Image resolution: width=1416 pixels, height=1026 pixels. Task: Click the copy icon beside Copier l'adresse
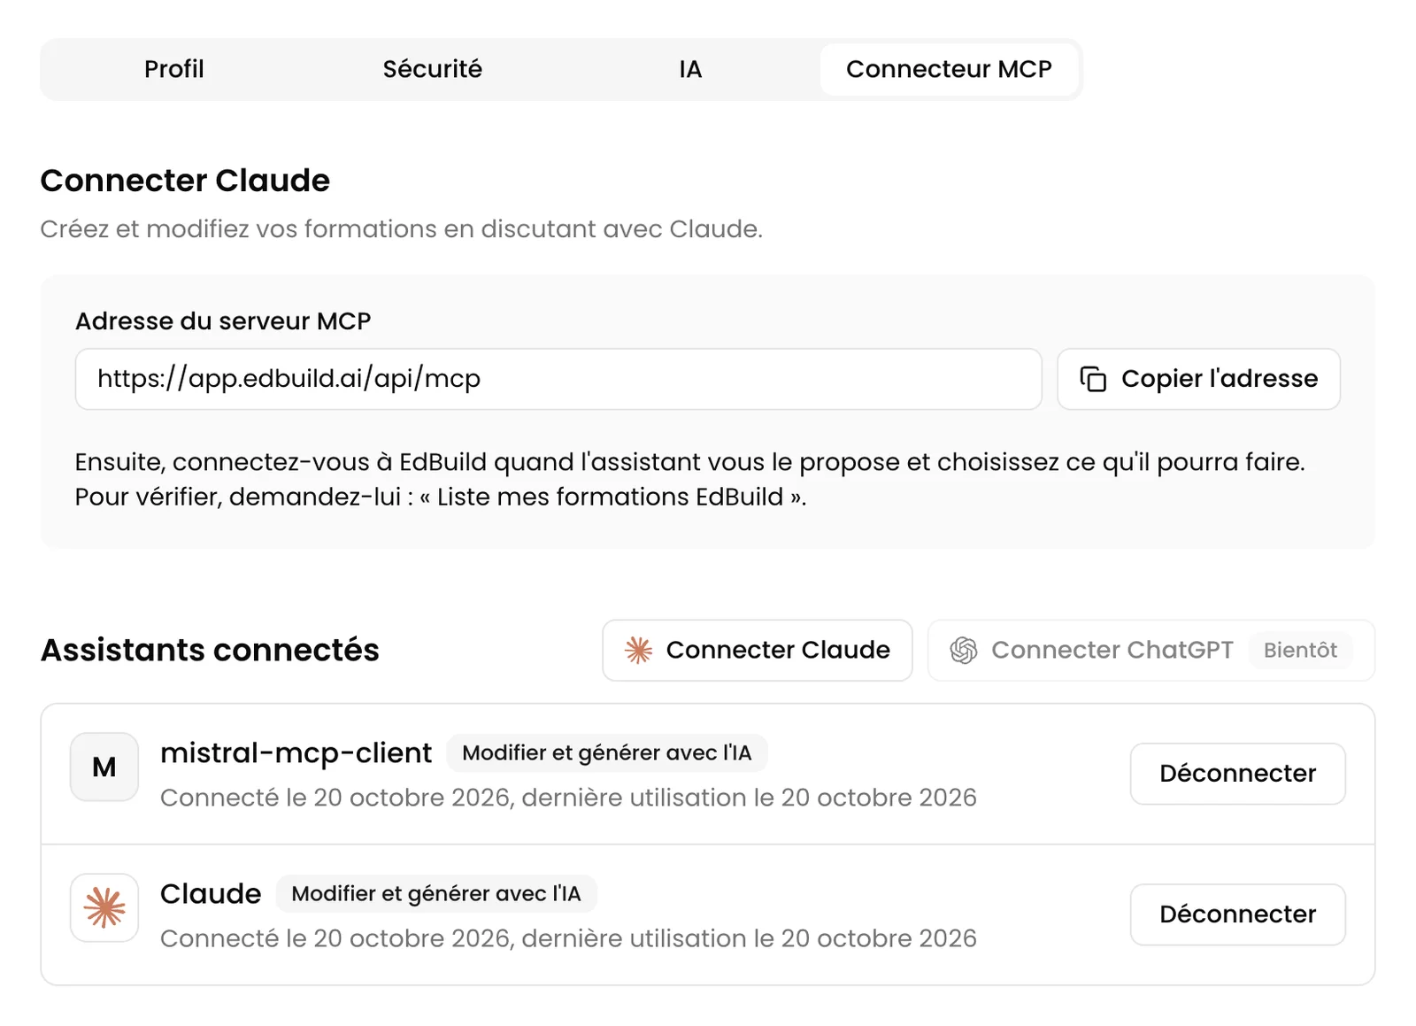(1093, 379)
